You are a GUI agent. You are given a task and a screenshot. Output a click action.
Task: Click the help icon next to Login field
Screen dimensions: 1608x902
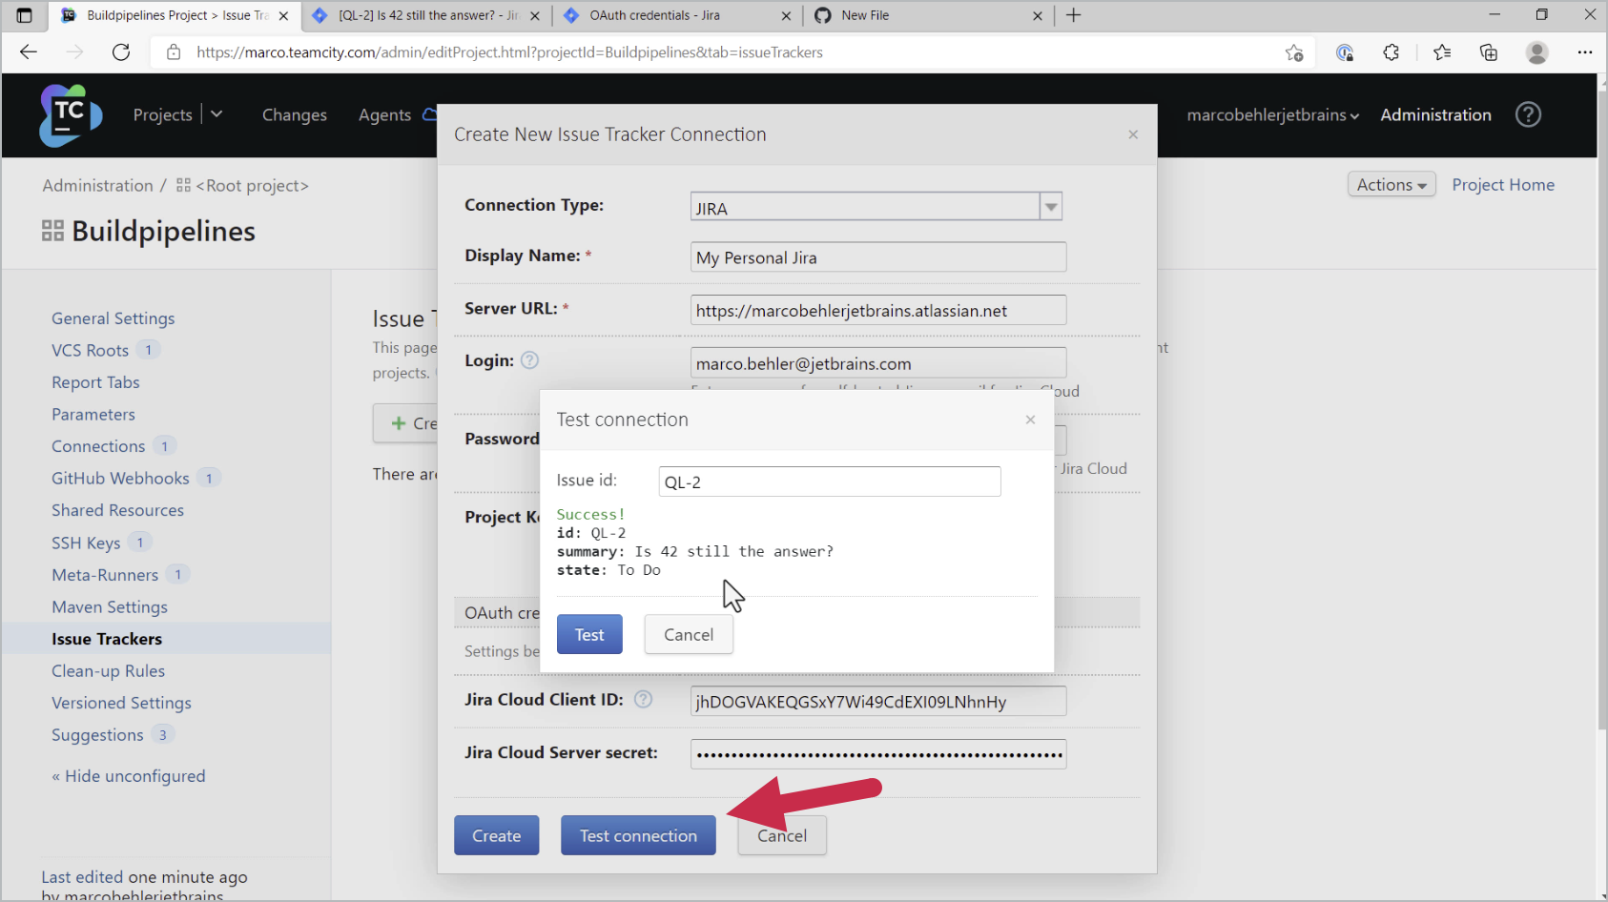529,359
